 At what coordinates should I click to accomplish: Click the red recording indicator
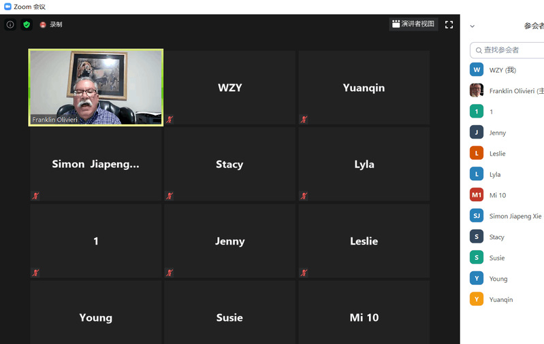[43, 24]
